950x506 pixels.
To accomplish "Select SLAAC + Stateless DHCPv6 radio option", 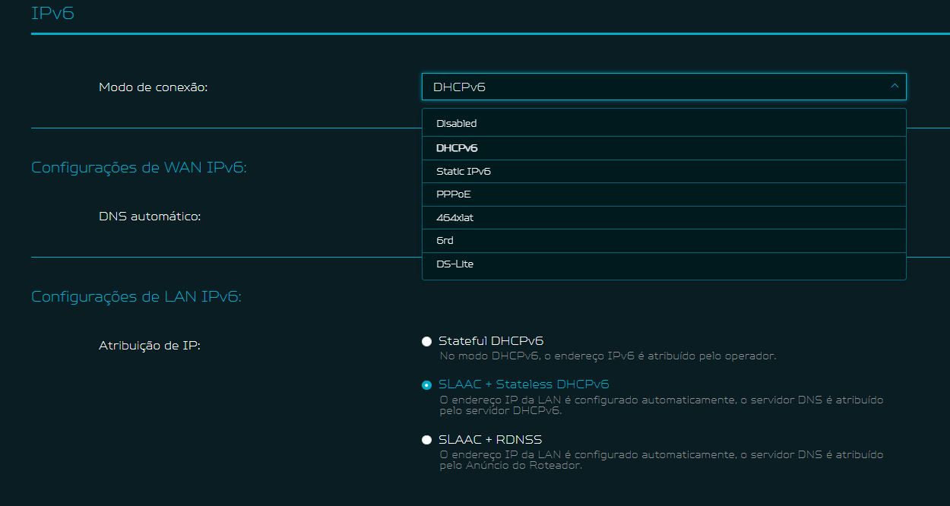I will click(427, 385).
